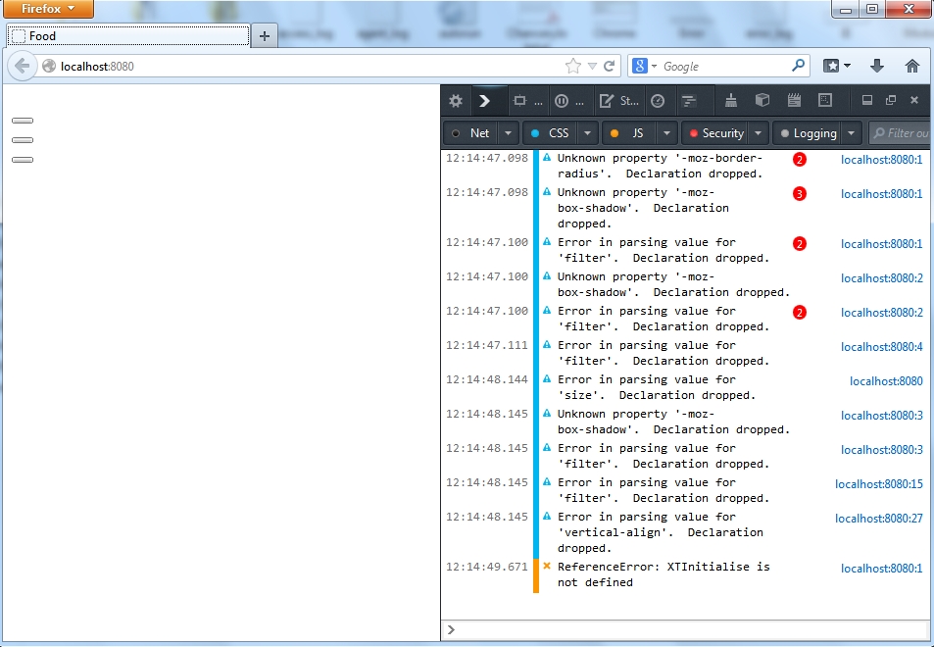Click the Google search field
This screenshot has width=934, height=647.
723,66
